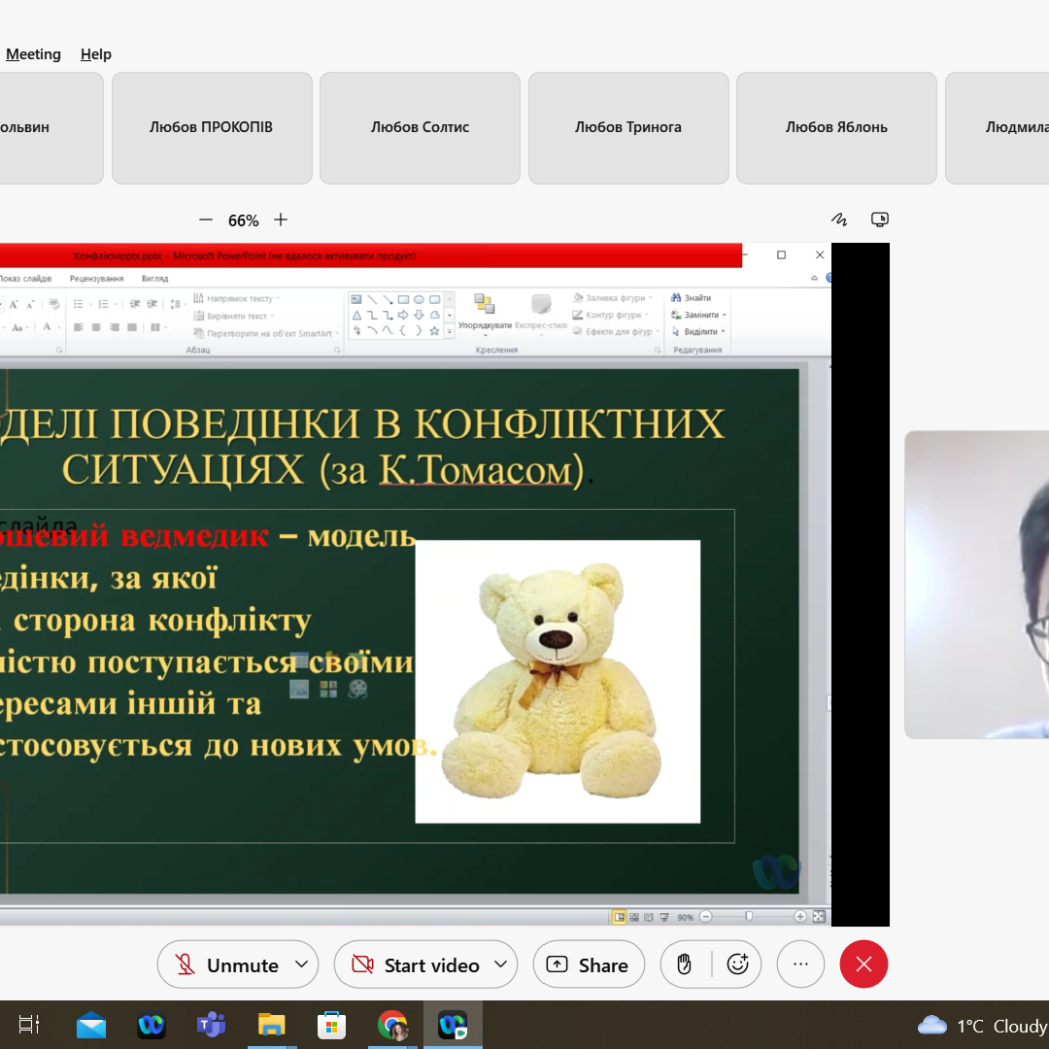Select participant tile Любов Яблонь
Viewport: 1049px width, 1049px height.
click(836, 128)
